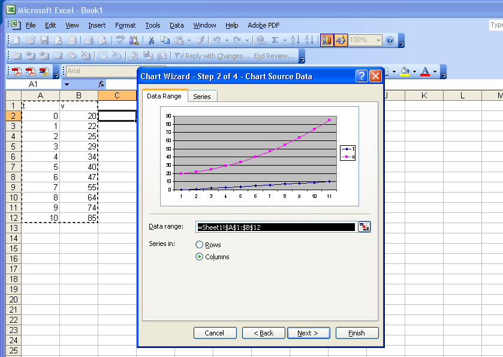Open the File menu
The height and width of the screenshot is (357, 503).
[x=31, y=25]
